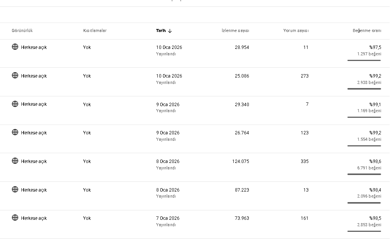Open comments count 273
This screenshot has height=242, width=390.
[305, 76]
